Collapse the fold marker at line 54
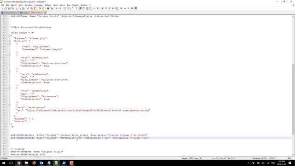 click(x=9, y=71)
